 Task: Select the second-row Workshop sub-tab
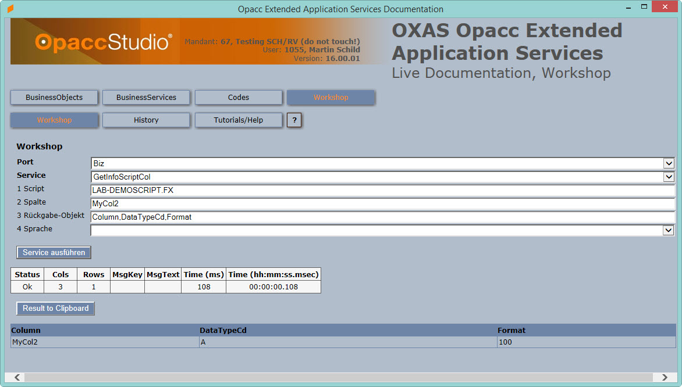point(54,120)
